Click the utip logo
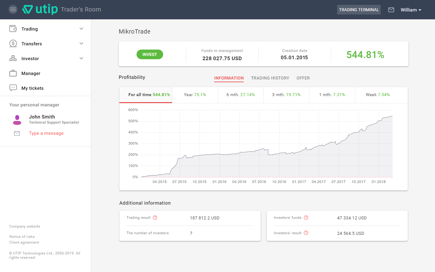435x272 pixels. [40, 9]
